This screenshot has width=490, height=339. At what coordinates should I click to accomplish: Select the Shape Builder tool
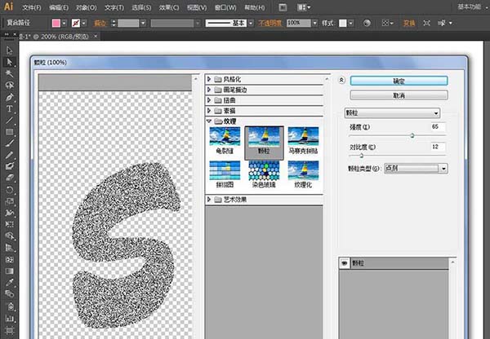pos(9,236)
